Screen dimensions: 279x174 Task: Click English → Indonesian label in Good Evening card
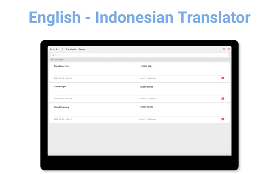[x=148, y=119]
